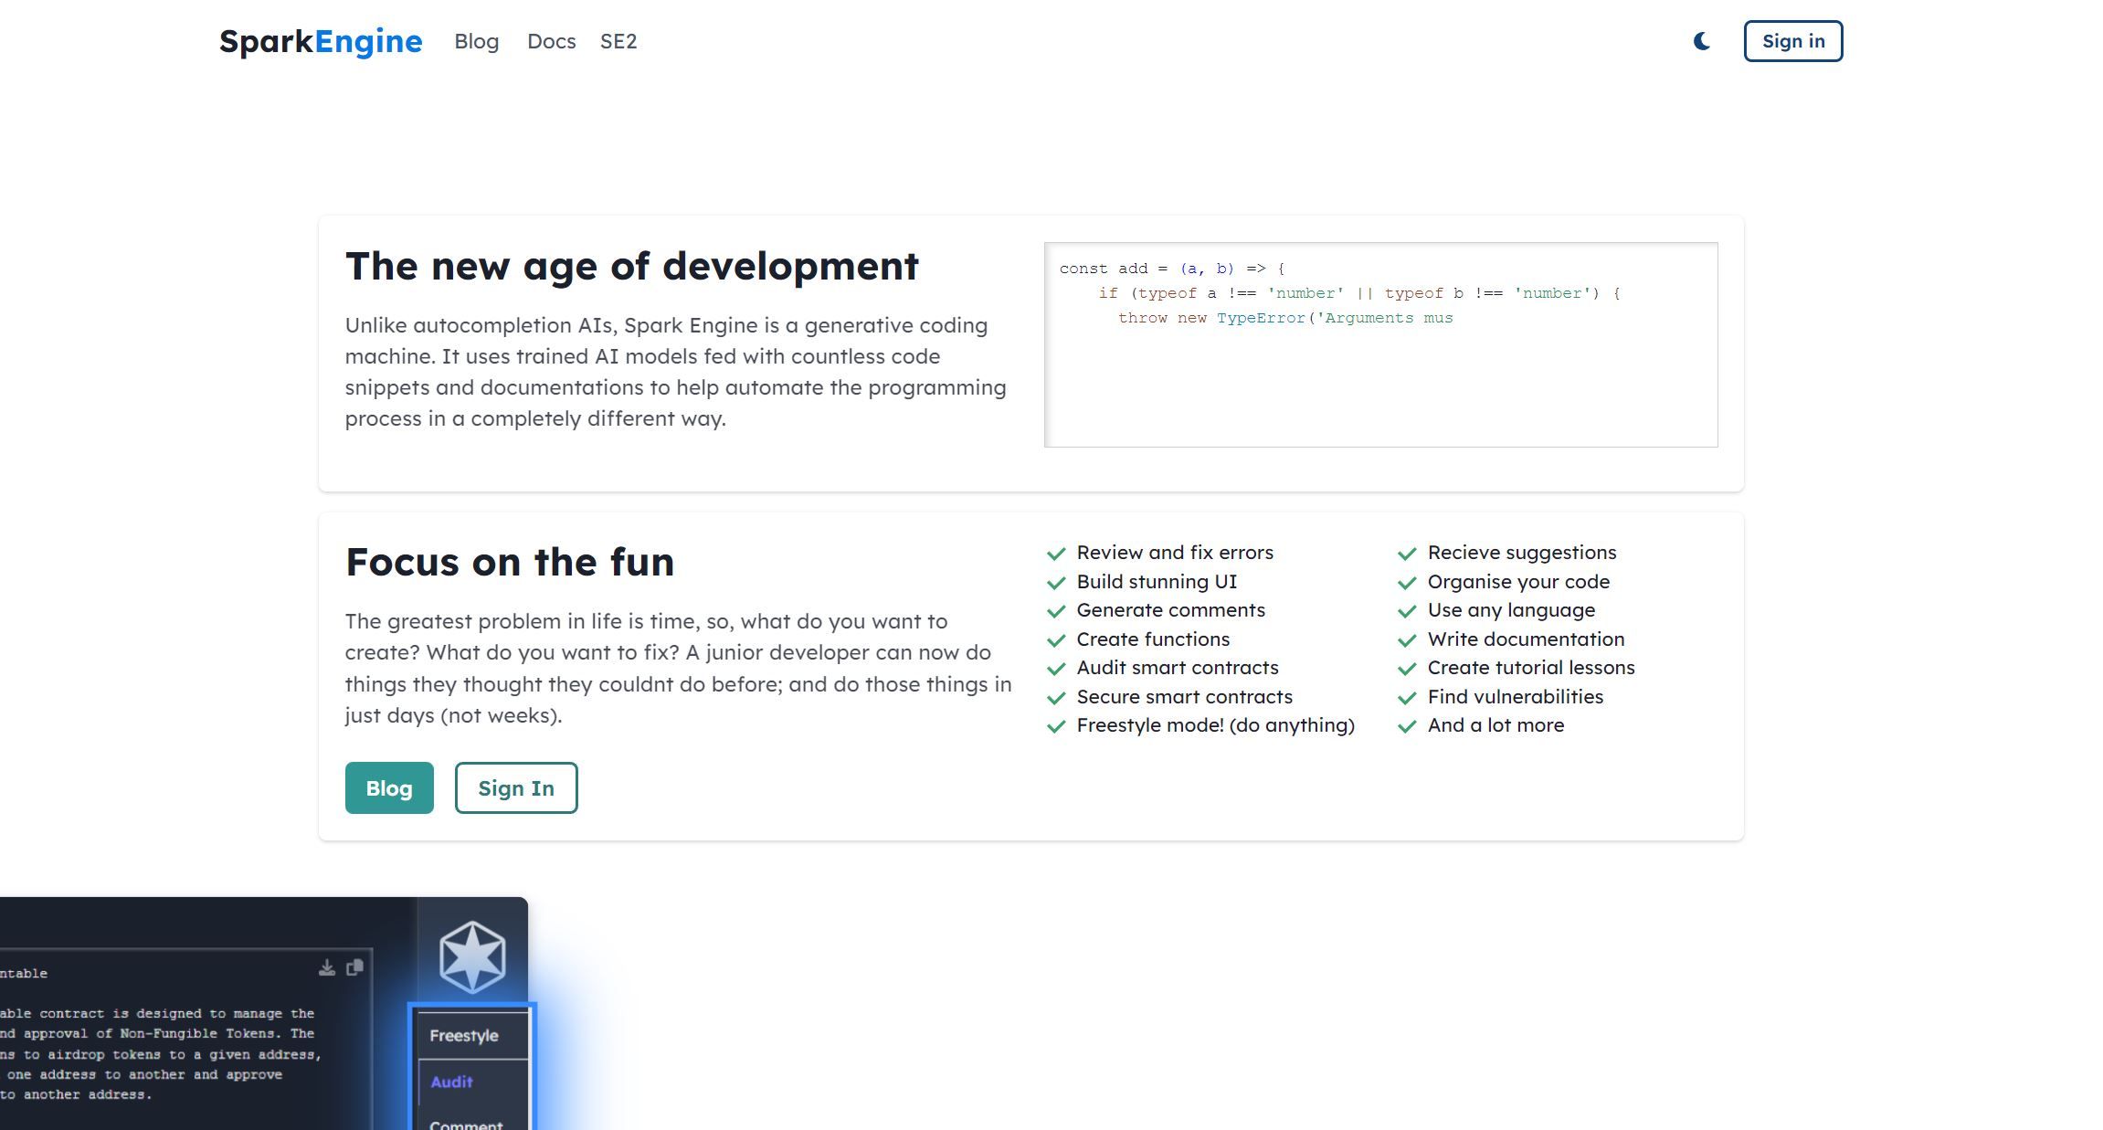The height and width of the screenshot is (1130, 2103).
Task: Select Freestyle in the mode sidebar
Action: [464, 1035]
